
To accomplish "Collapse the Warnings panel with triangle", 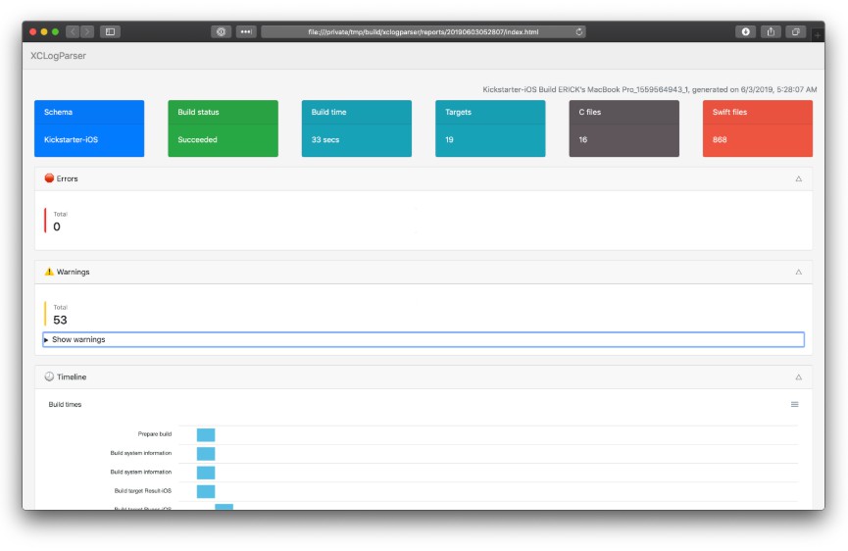I will (798, 272).
